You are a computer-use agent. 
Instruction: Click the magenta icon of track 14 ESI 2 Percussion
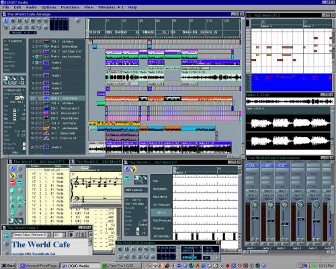coord(46,113)
